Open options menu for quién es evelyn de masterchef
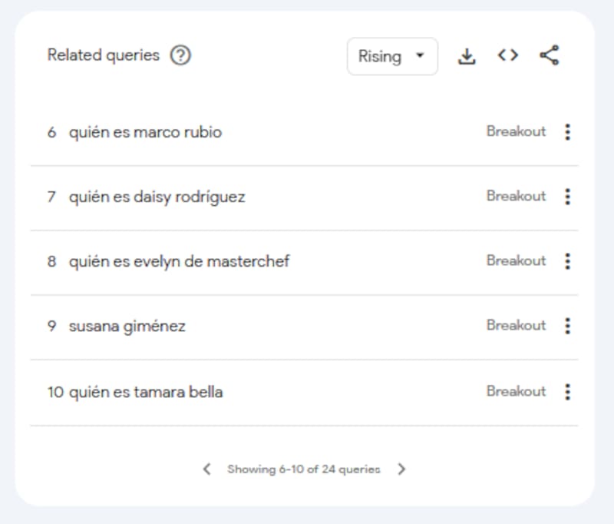This screenshot has width=614, height=524. click(567, 261)
